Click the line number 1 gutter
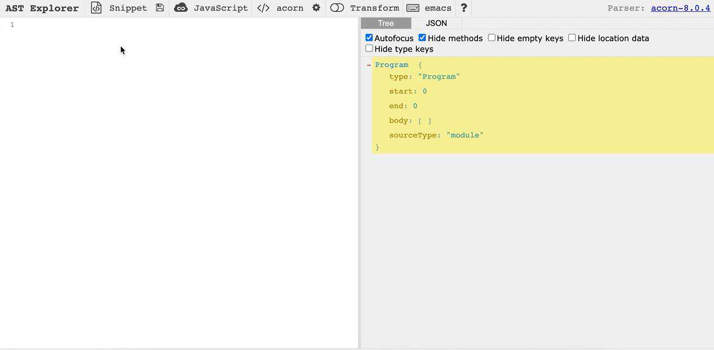 [x=12, y=24]
